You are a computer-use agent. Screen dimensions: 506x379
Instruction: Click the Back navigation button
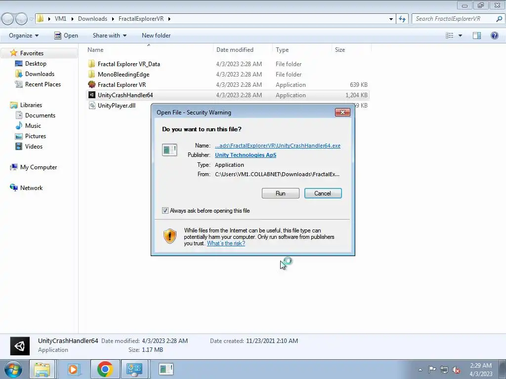(x=8, y=19)
